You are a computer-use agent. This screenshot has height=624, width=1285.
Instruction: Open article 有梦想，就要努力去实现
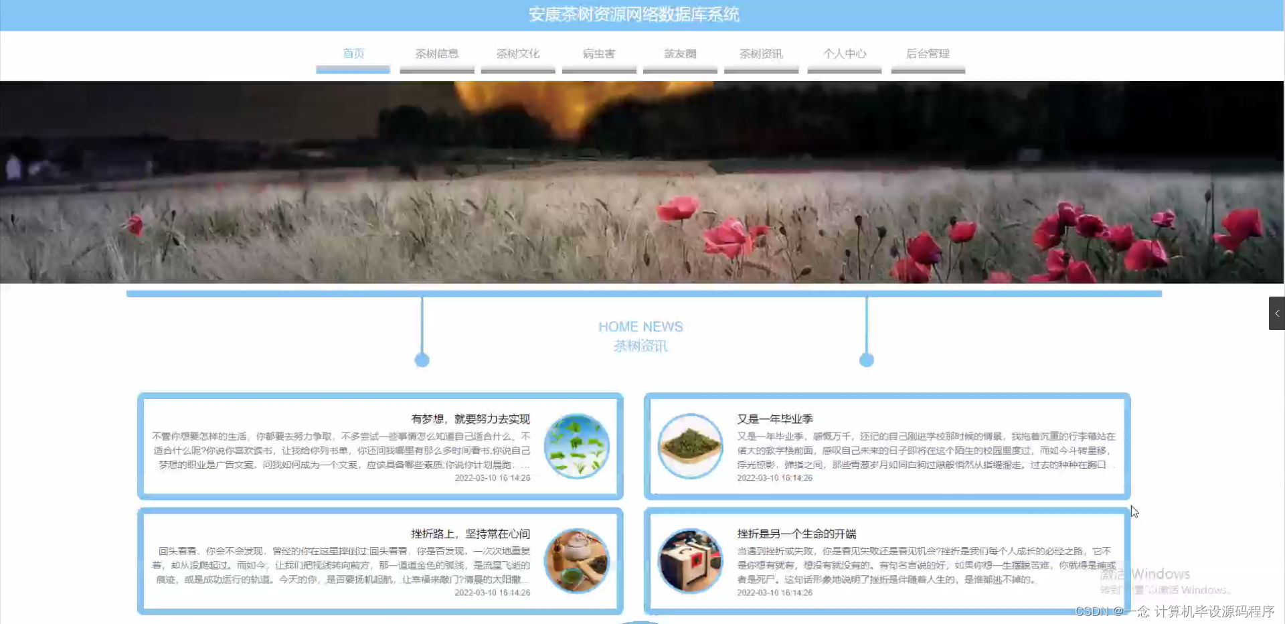coord(469,420)
